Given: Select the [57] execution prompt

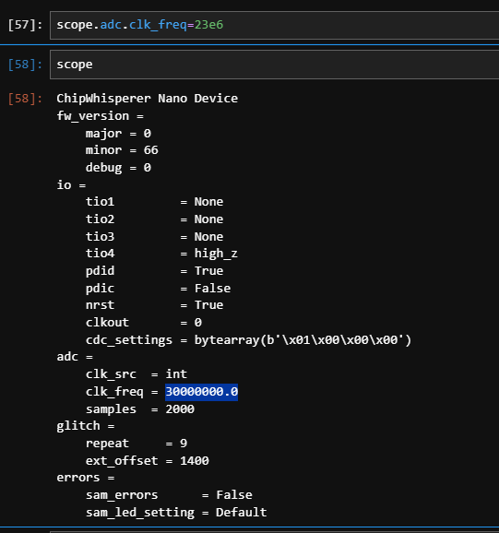Looking at the screenshot, I should pos(25,25).
